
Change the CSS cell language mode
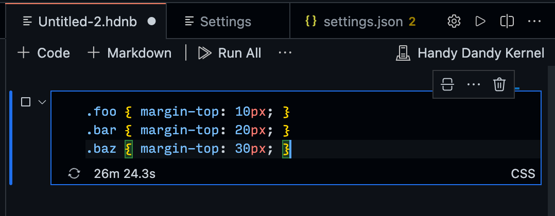(523, 174)
